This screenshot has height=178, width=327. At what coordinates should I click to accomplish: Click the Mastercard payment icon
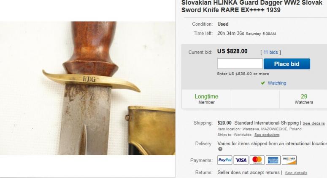pos(257,160)
